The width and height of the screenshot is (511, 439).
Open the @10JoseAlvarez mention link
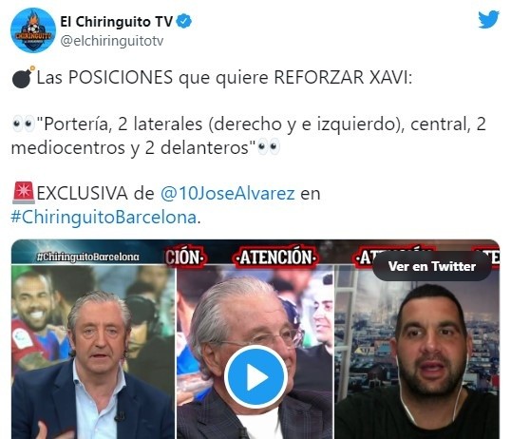click(x=227, y=193)
